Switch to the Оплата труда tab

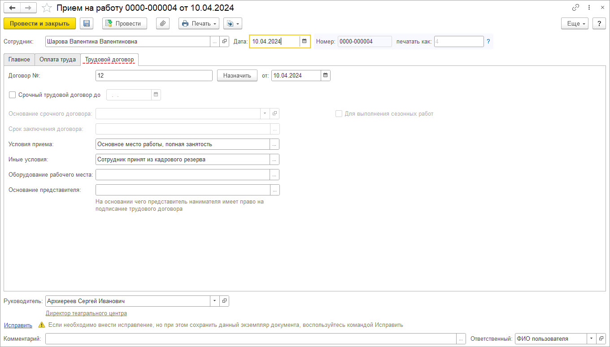(x=57, y=60)
